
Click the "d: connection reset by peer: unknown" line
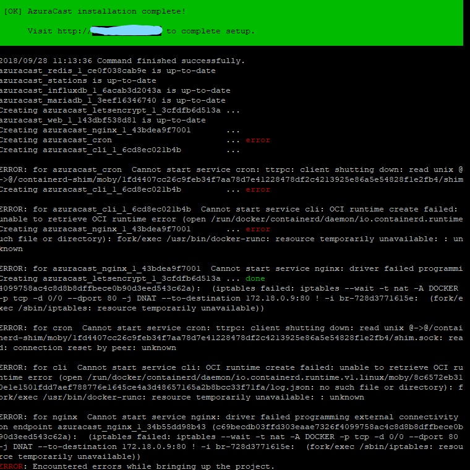88,348
